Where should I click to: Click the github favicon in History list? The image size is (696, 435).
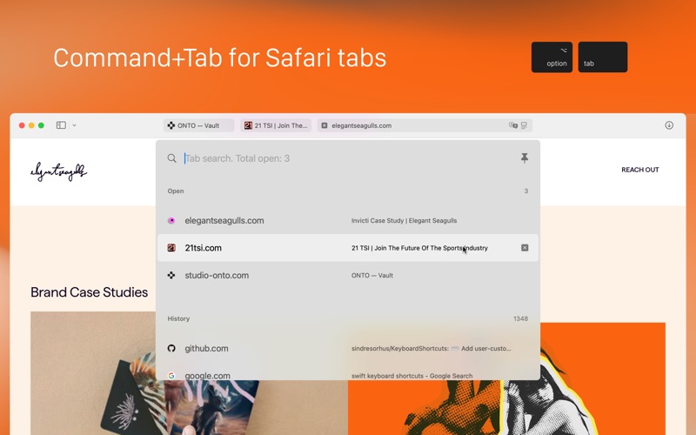(171, 349)
